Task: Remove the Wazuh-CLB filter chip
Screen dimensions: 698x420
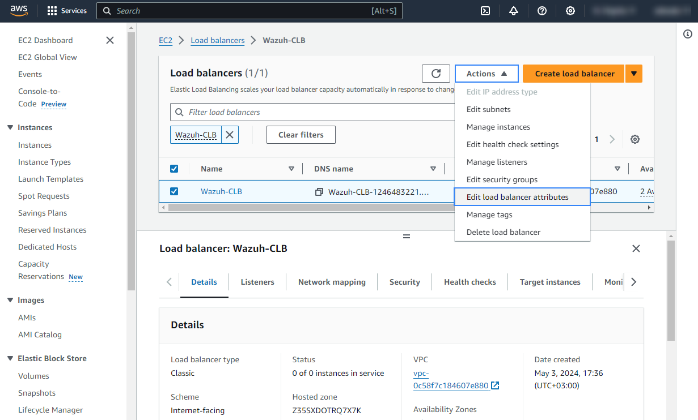Action: [230, 135]
